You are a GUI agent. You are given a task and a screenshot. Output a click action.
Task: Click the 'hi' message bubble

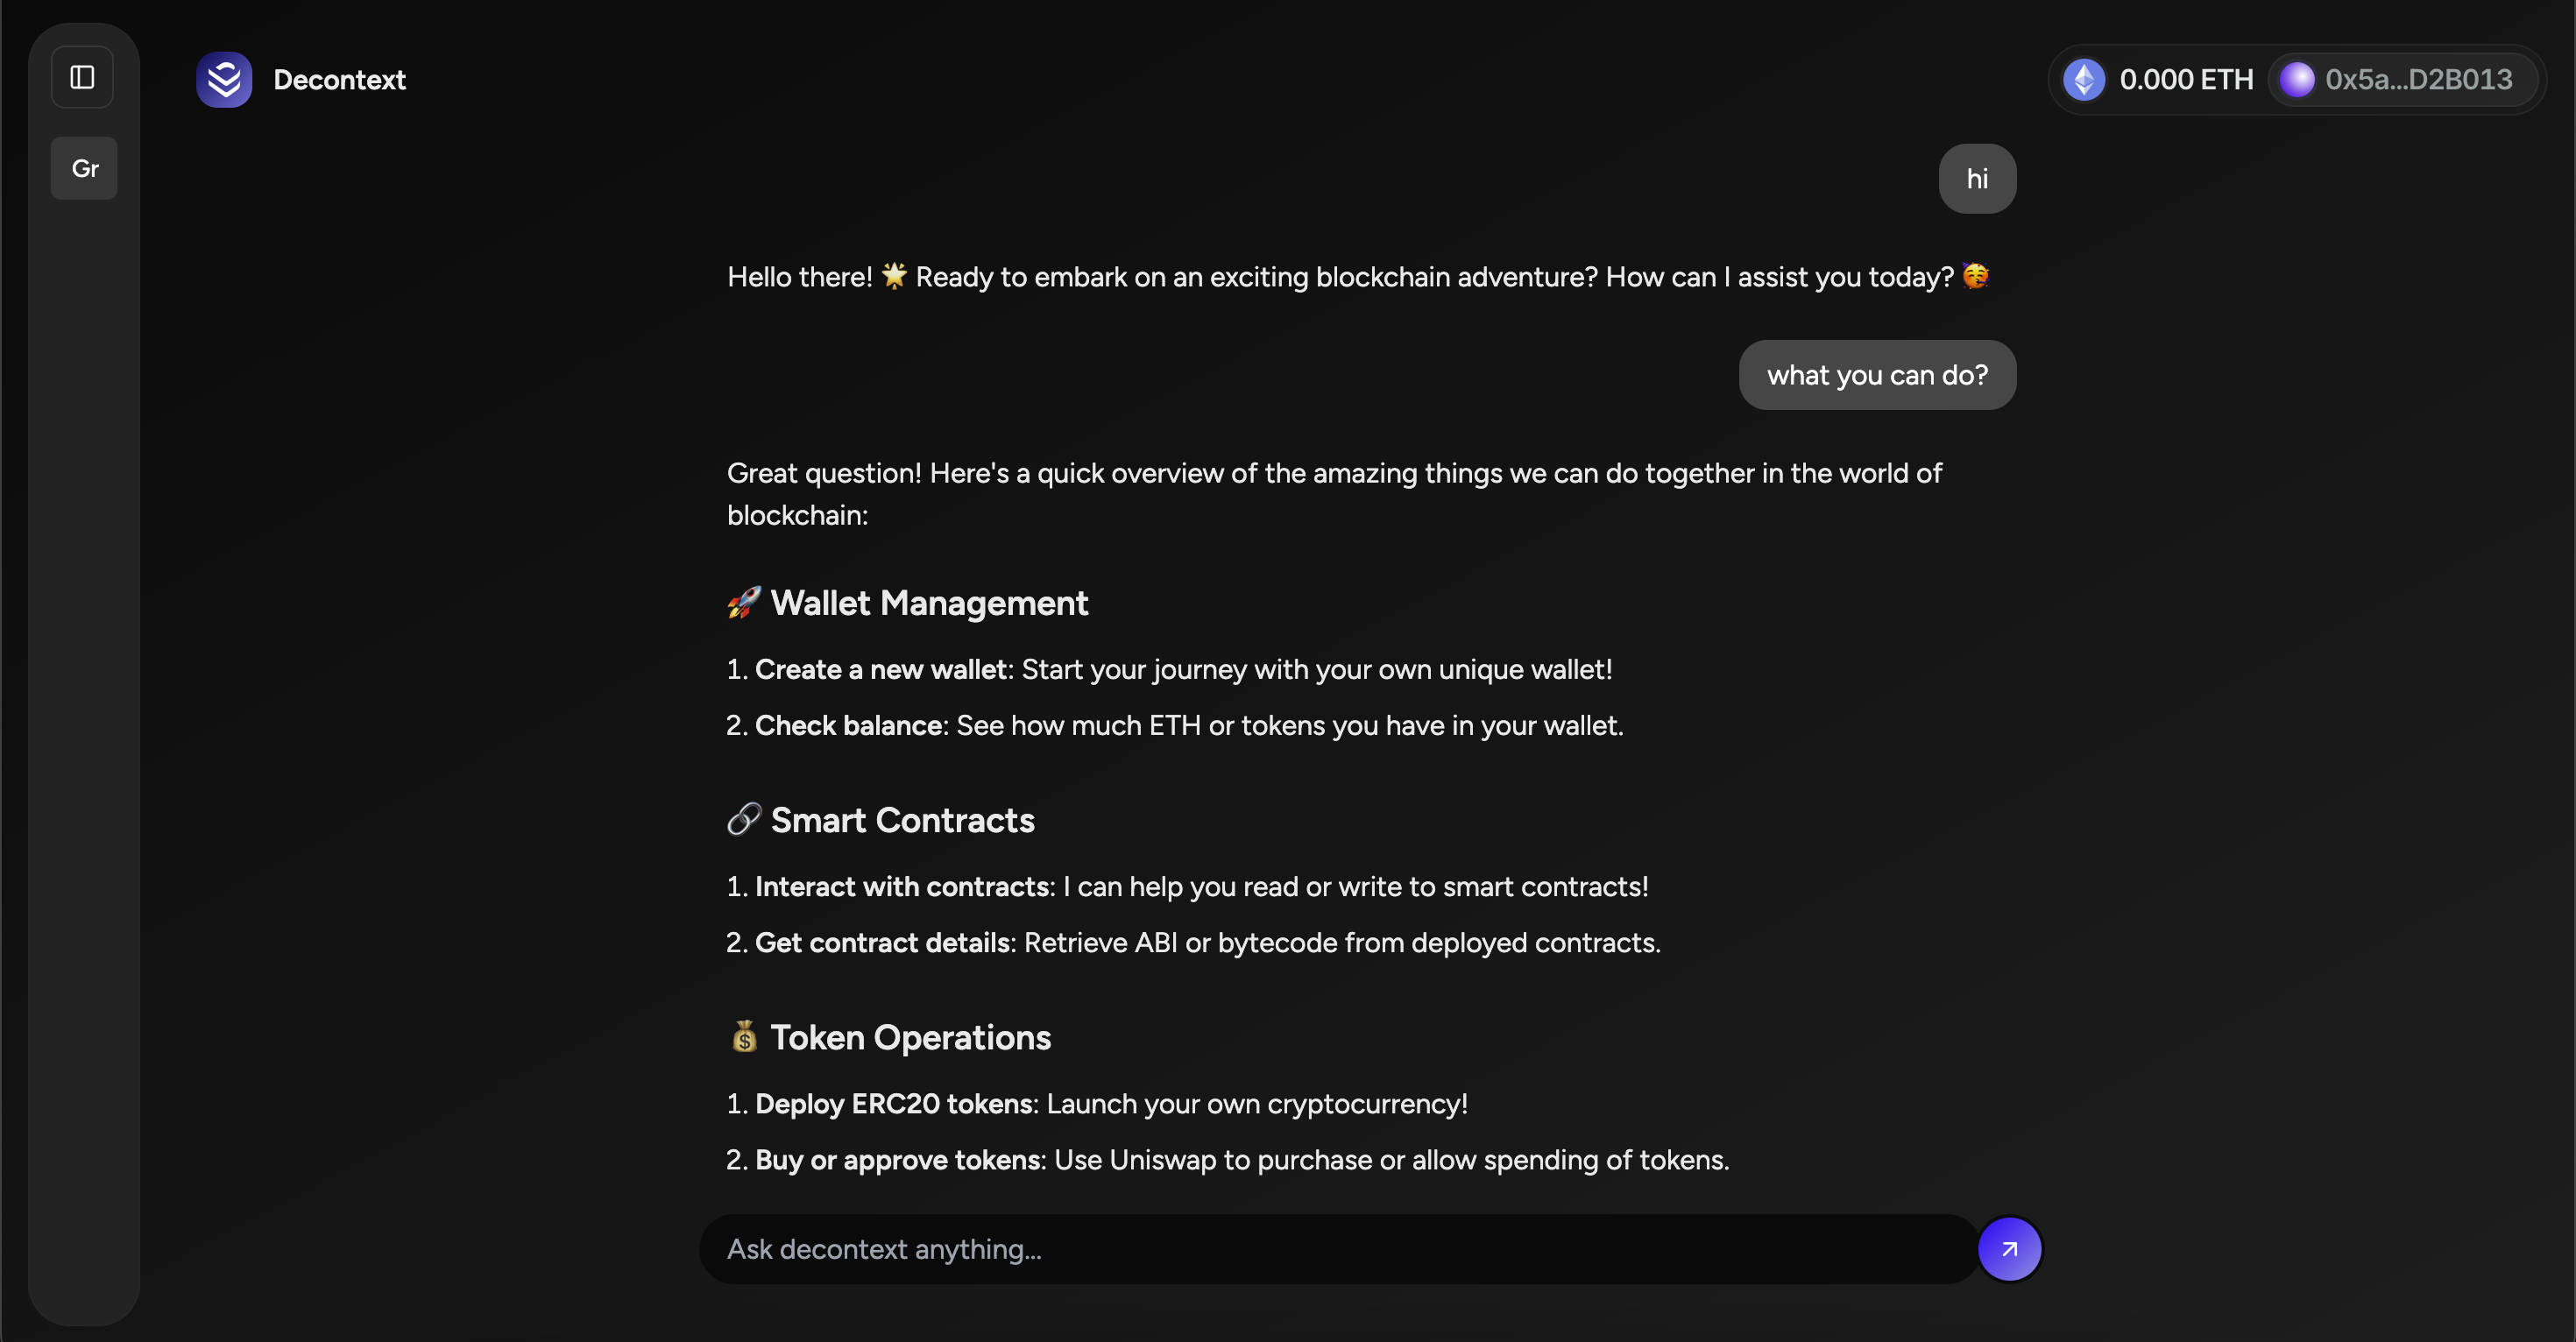coord(1977,179)
